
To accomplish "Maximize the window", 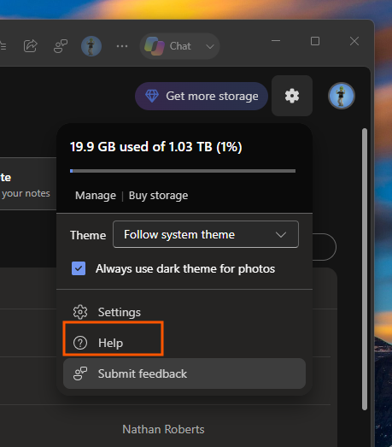I will [315, 41].
